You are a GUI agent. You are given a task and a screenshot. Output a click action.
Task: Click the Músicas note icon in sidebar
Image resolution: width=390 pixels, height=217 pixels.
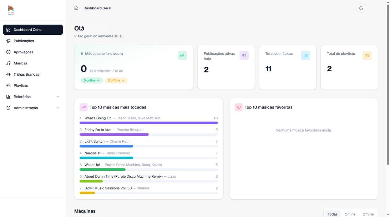coord(8,63)
